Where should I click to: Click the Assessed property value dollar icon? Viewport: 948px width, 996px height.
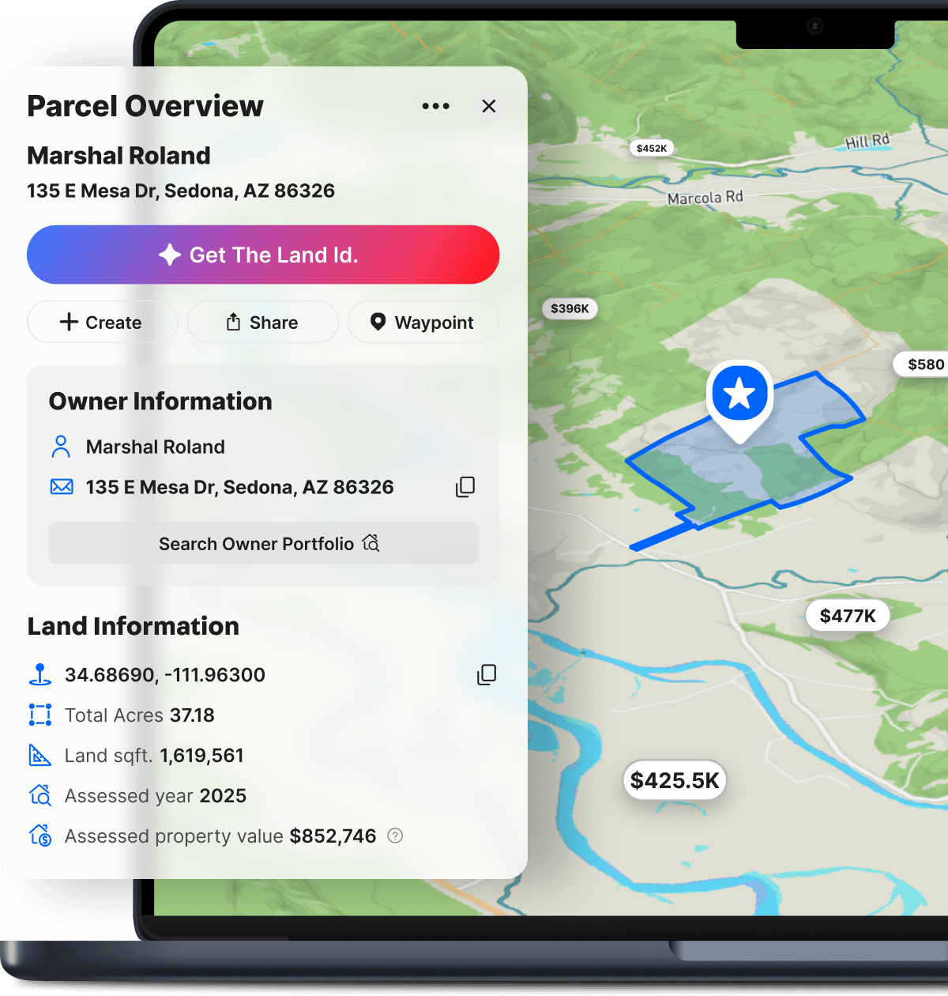[x=39, y=836]
